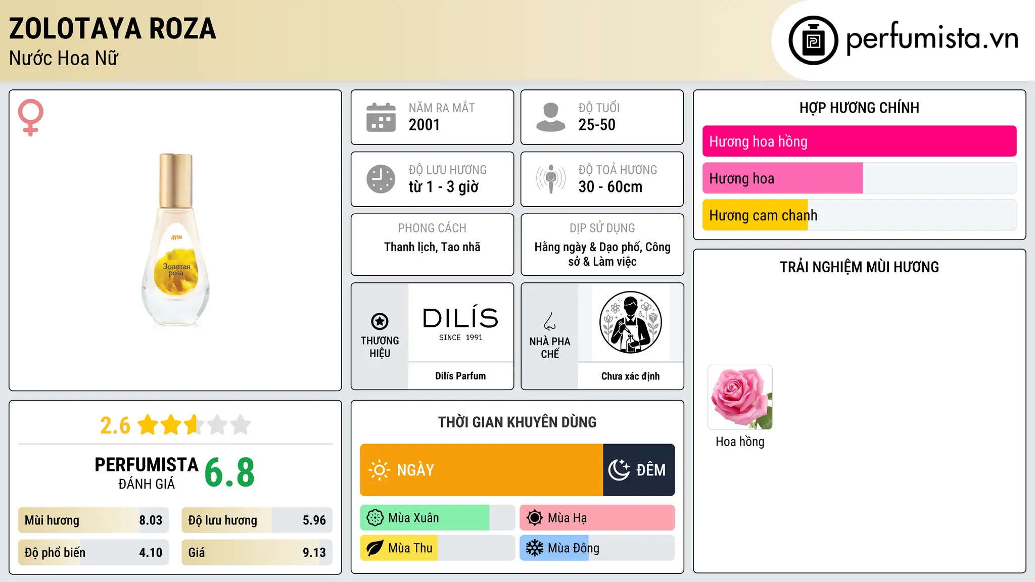The height and width of the screenshot is (582, 1035).
Task: Click the clock icon beside Độ Lưu Hương
Action: [x=381, y=179]
